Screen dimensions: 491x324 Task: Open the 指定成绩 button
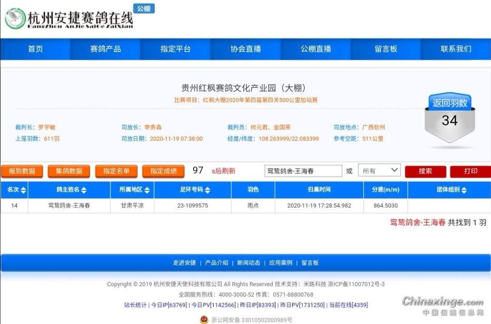tap(163, 171)
